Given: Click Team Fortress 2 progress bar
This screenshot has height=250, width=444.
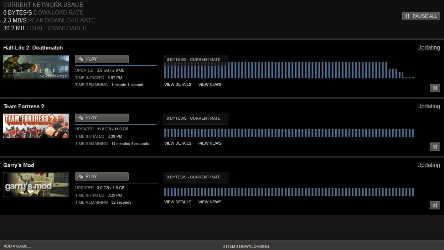Looking at the screenshot, I should click(116, 124).
